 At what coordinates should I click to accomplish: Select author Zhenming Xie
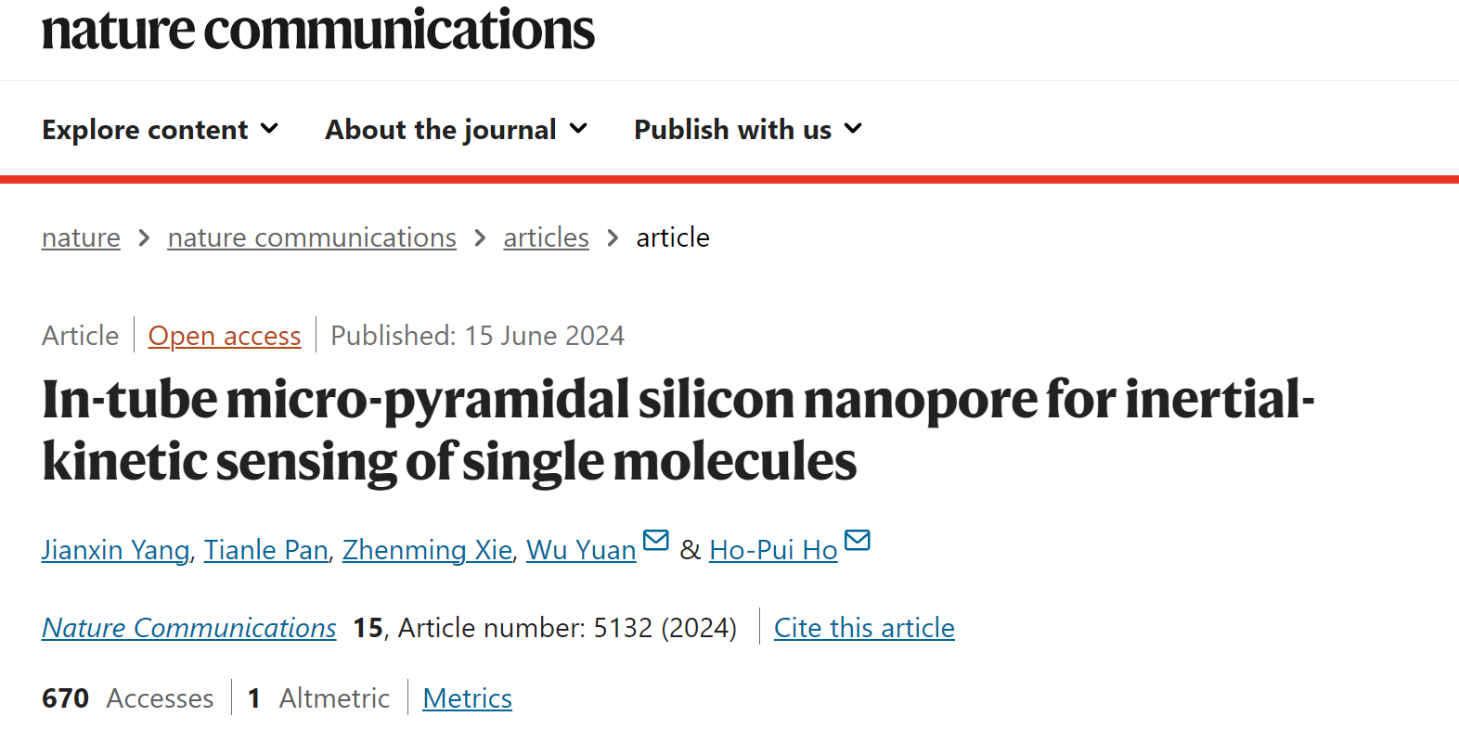[427, 550]
